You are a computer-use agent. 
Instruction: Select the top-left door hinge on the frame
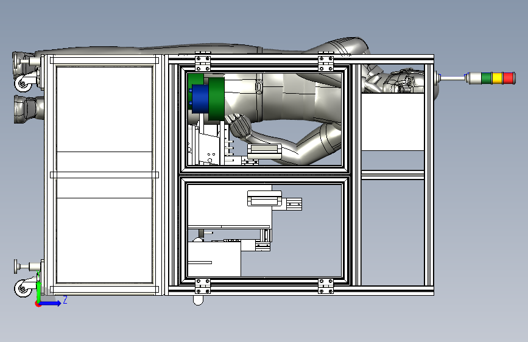[x=203, y=62]
